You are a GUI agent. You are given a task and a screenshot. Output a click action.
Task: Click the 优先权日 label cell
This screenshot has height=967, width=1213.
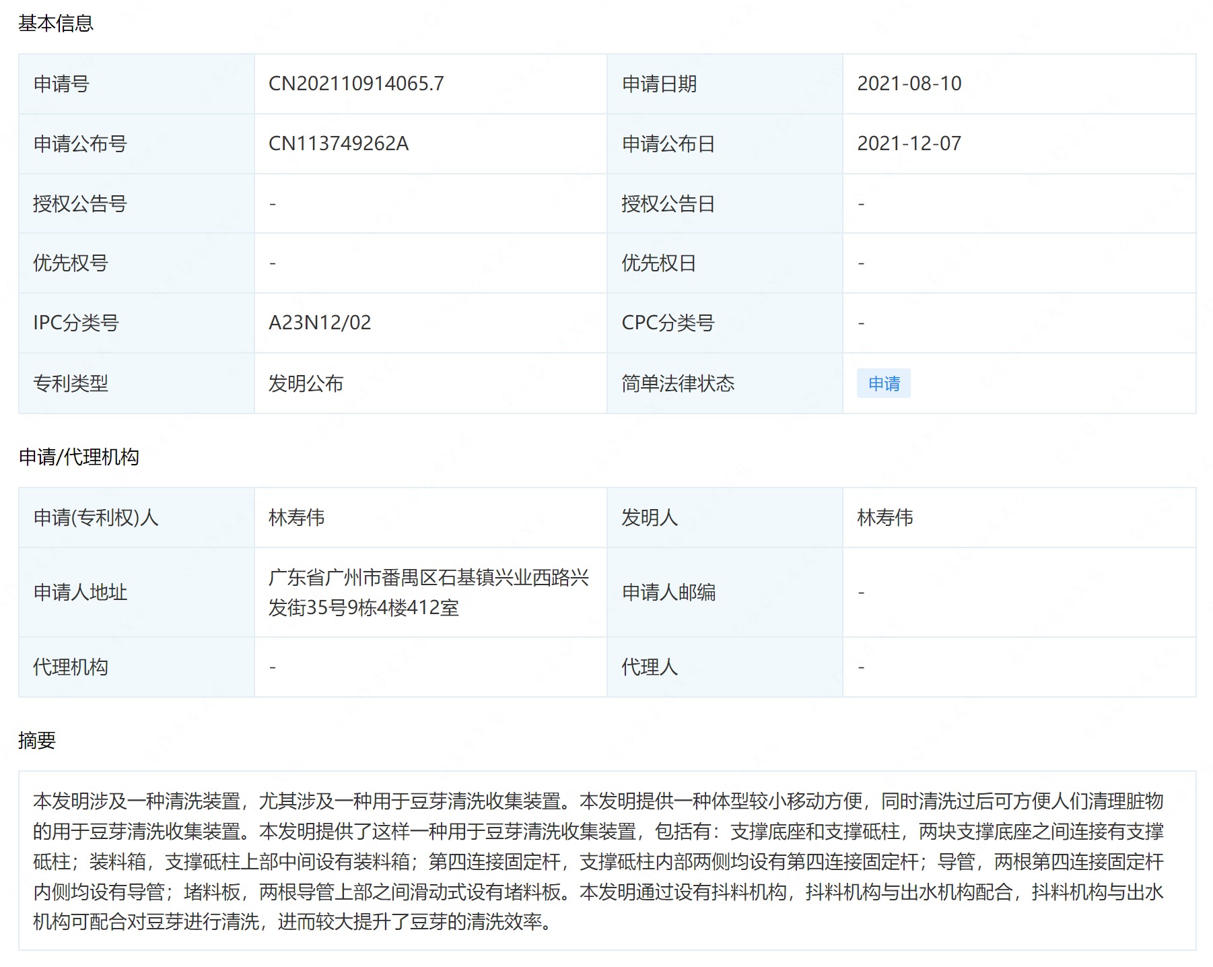pos(725,263)
